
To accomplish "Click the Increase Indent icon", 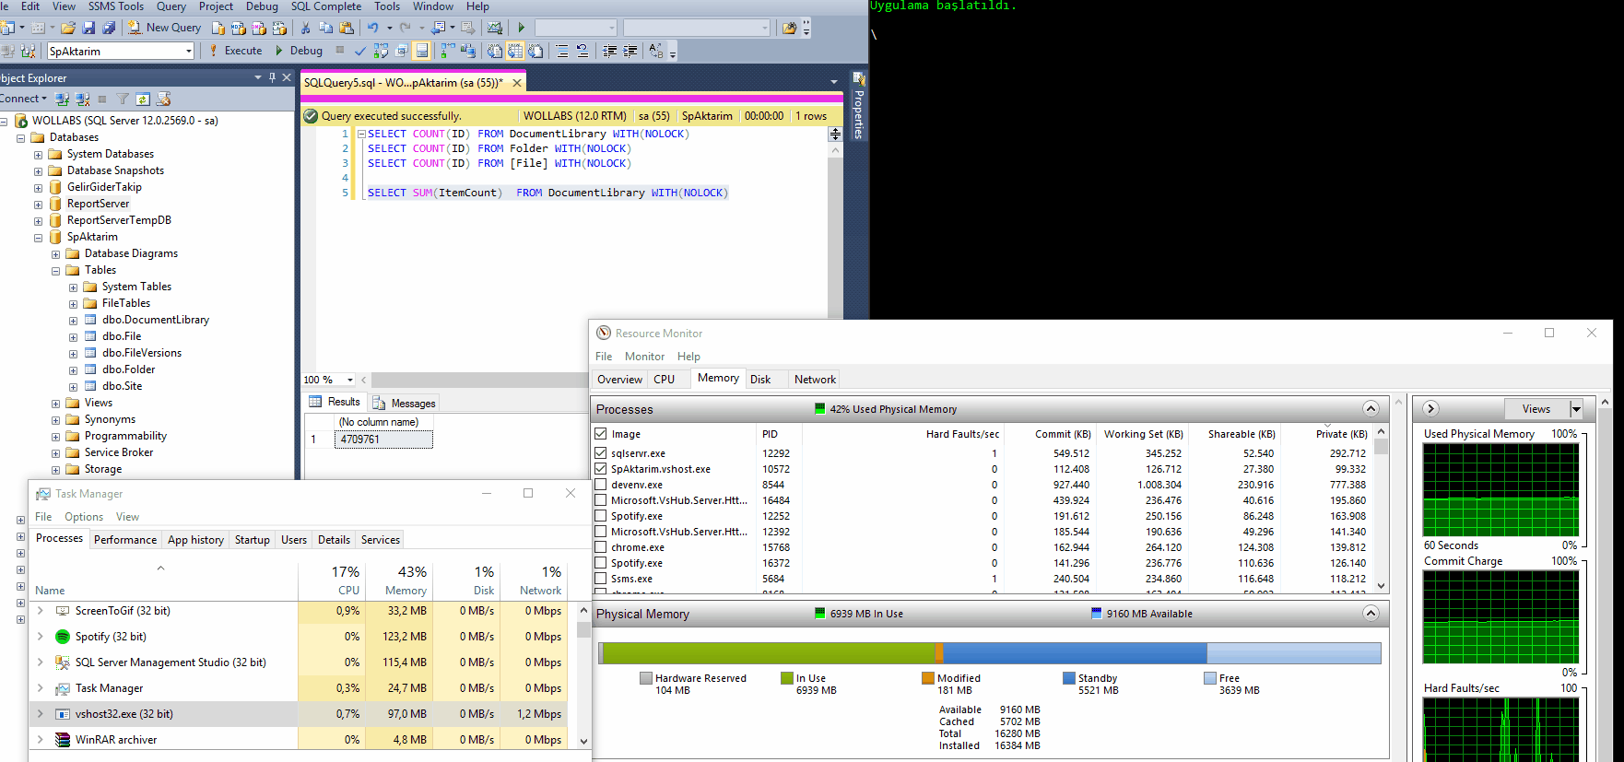I will tap(630, 51).
